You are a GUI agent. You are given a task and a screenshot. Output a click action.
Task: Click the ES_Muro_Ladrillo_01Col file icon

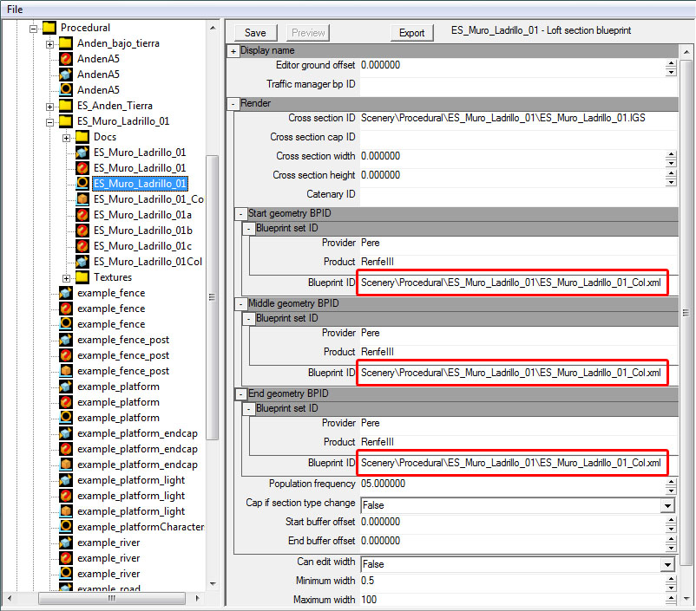tap(82, 262)
